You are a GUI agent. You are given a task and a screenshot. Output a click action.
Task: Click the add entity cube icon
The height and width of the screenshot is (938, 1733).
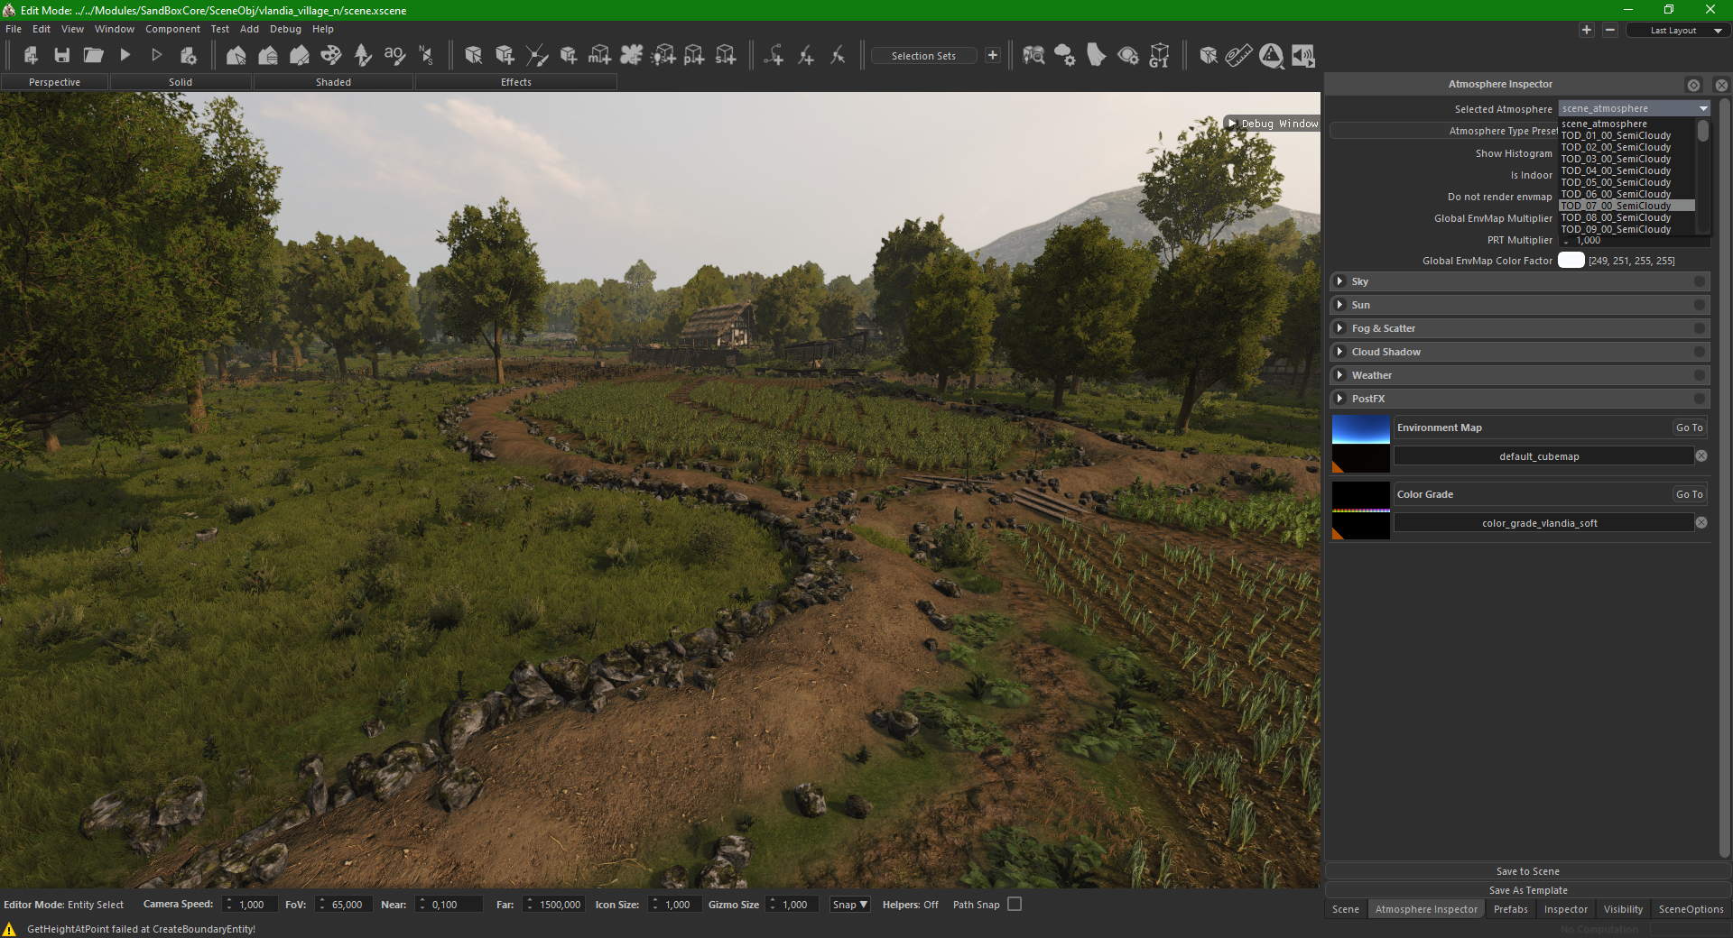click(505, 56)
